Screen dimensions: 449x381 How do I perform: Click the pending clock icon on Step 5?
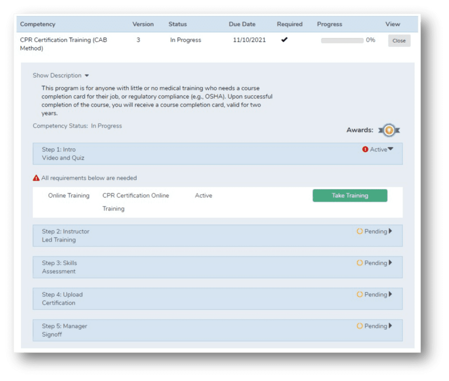[360, 326]
